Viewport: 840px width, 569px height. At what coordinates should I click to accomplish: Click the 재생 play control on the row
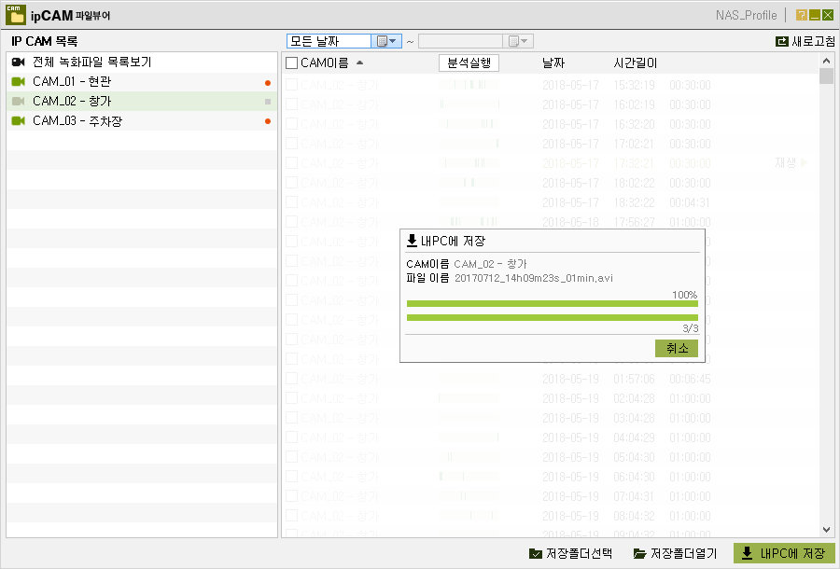791,162
